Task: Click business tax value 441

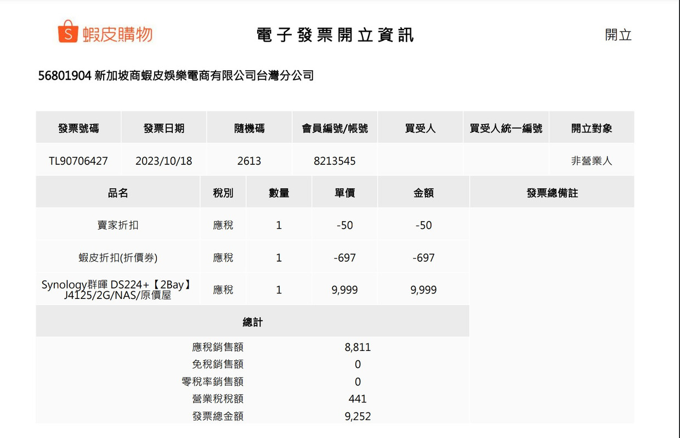Action: click(358, 399)
